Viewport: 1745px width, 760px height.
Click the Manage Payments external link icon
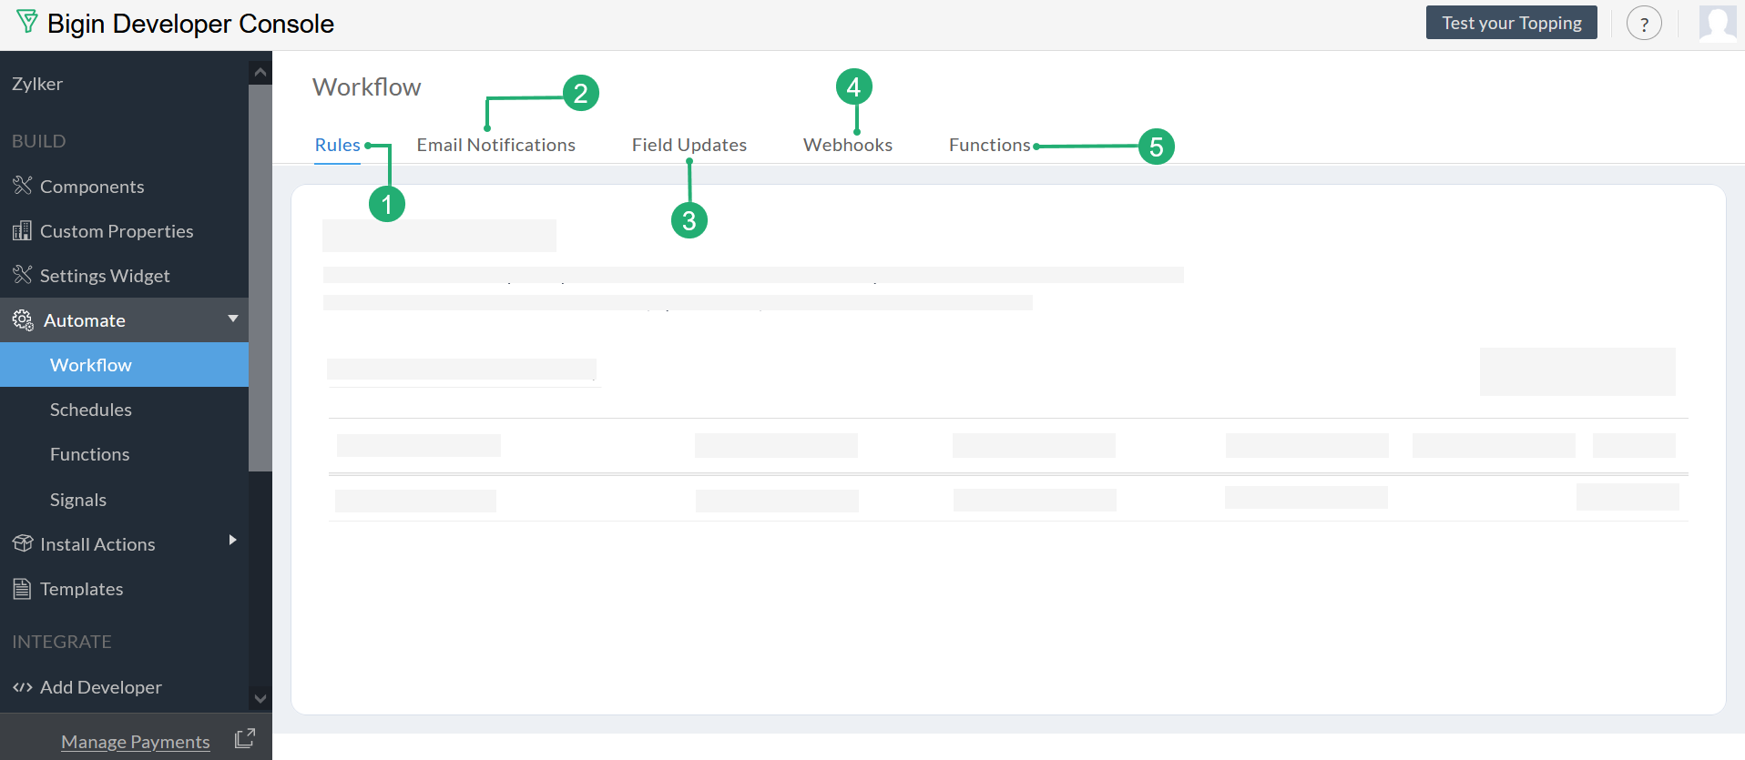coord(244,738)
